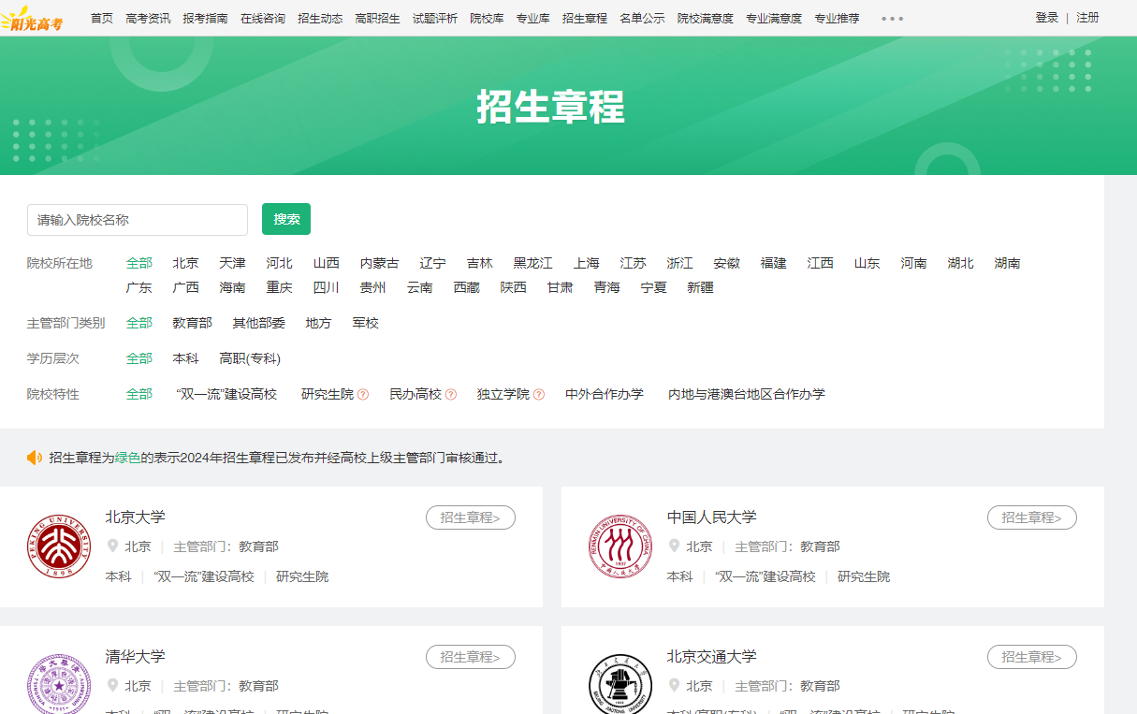
Task: Filter department type by 其他部委
Action: 259,324
